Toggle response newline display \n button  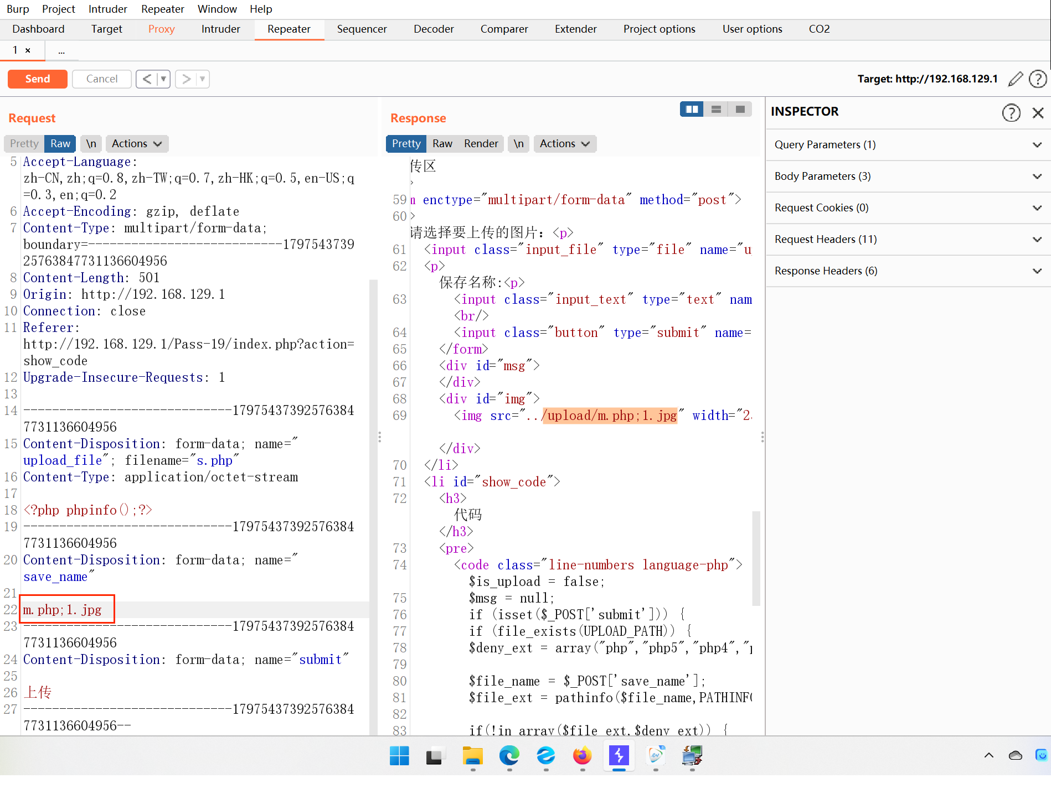(x=518, y=144)
